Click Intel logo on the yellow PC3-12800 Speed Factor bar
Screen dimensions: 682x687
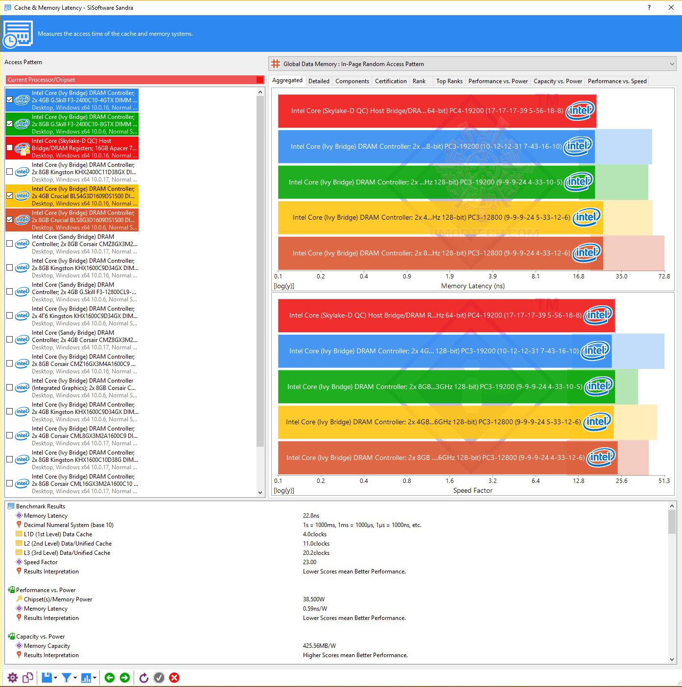[598, 422]
